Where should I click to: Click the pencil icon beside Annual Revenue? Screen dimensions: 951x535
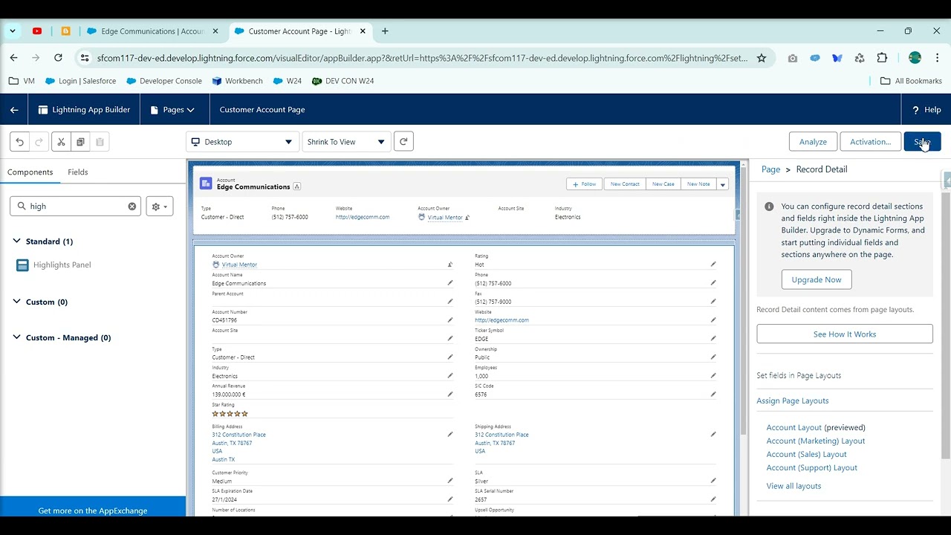coord(450,394)
